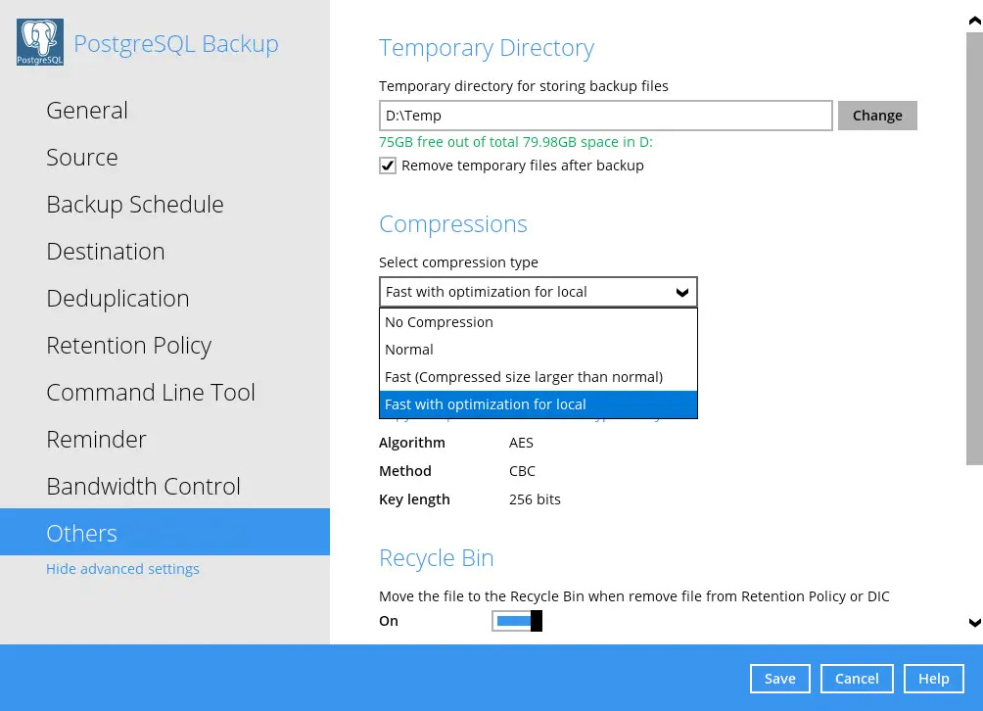Click the PostgreSQL elephant logo icon

[40, 42]
